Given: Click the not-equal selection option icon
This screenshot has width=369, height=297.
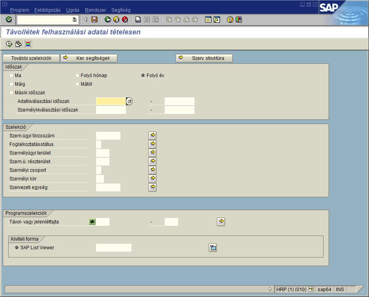Looking at the screenshot, I should [x=92, y=221].
